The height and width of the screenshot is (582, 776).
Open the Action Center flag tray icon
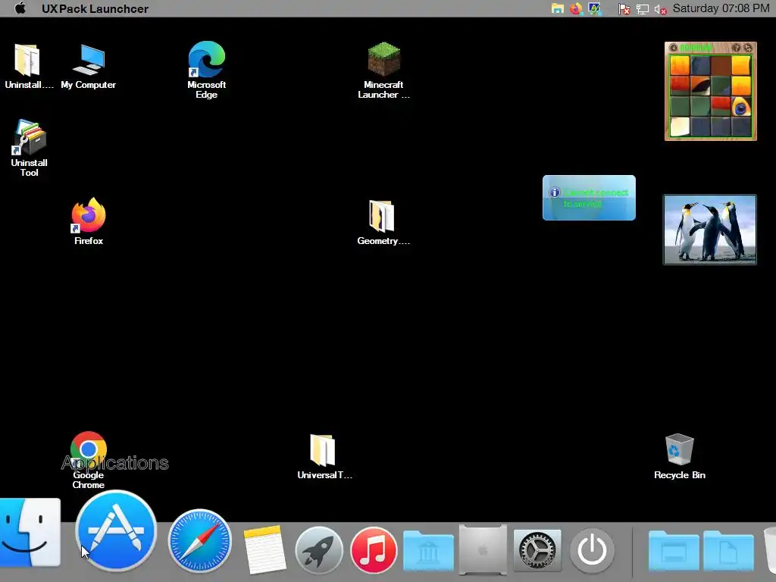(624, 9)
